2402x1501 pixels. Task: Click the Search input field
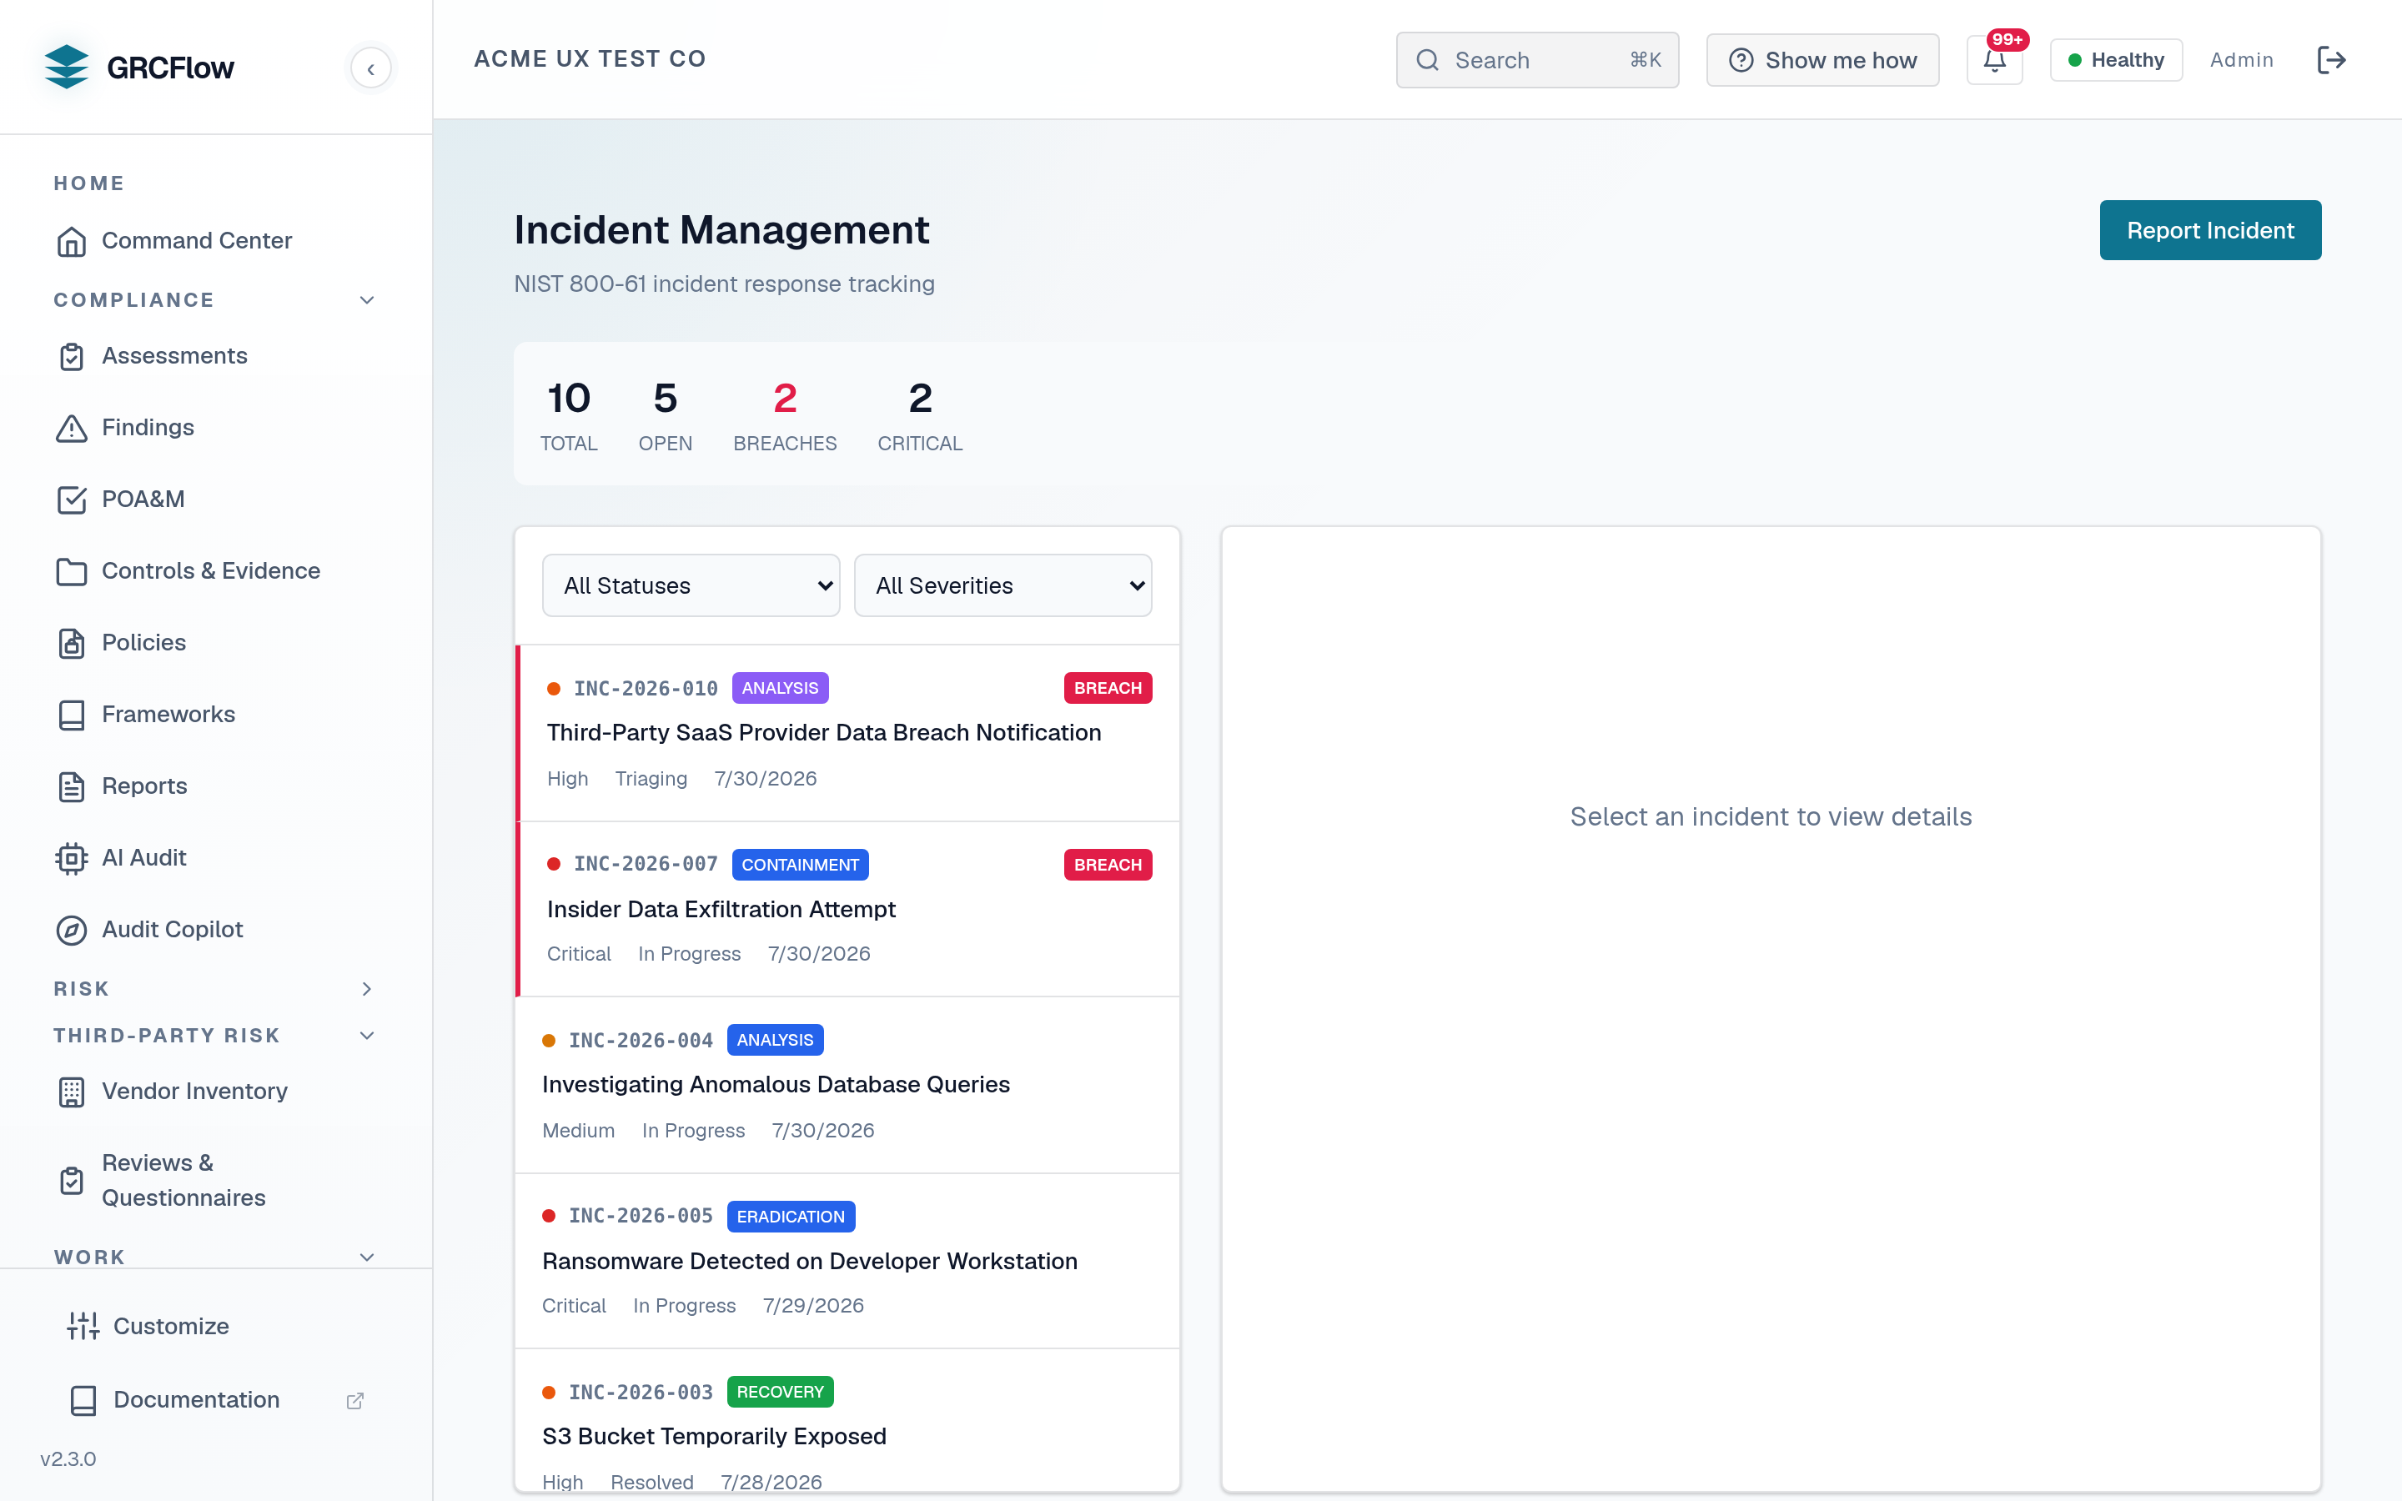point(1536,61)
